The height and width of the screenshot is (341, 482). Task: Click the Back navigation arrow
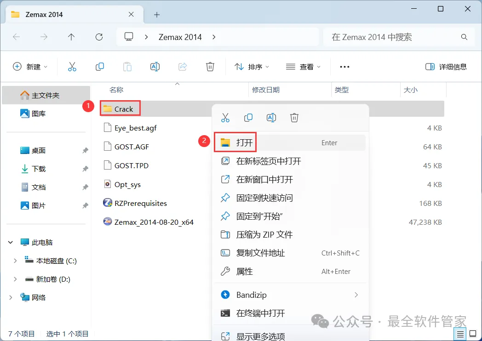pyautogui.click(x=16, y=37)
